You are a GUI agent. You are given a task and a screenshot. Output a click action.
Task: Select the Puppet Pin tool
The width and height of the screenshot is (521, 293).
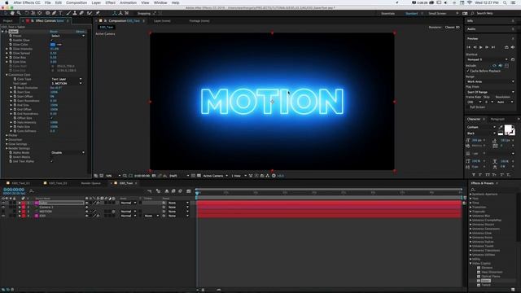point(98,13)
